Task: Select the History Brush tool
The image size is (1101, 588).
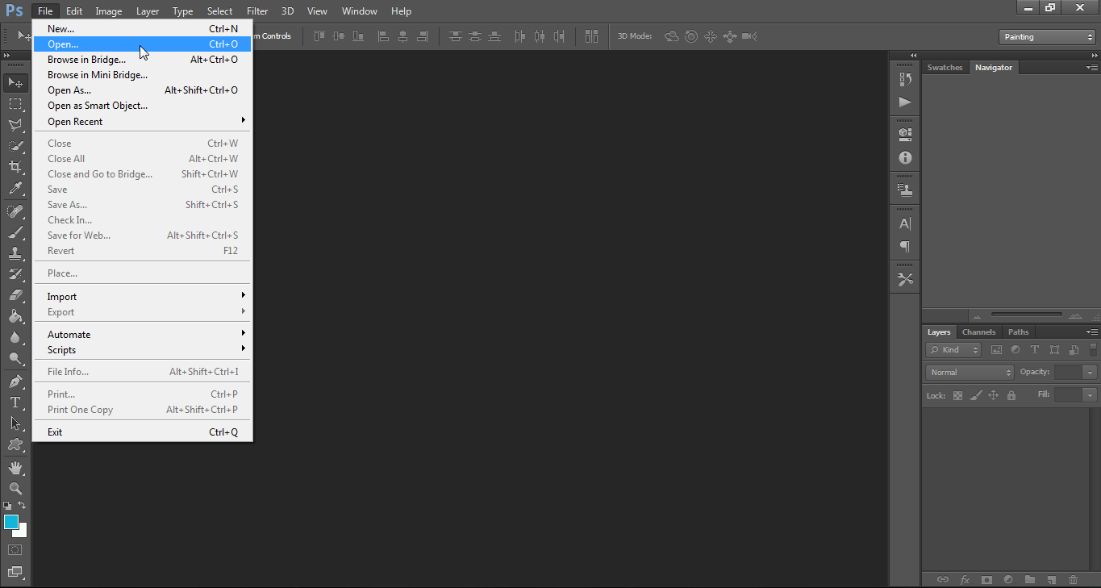Action: [x=15, y=274]
